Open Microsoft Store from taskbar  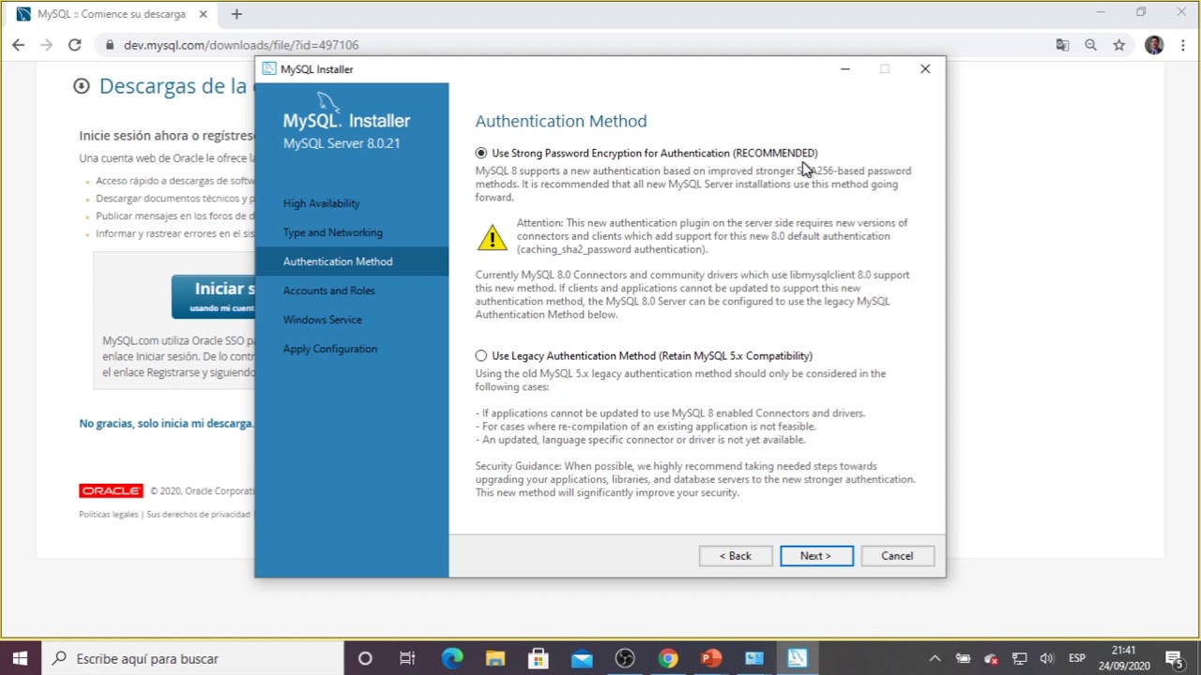[539, 658]
